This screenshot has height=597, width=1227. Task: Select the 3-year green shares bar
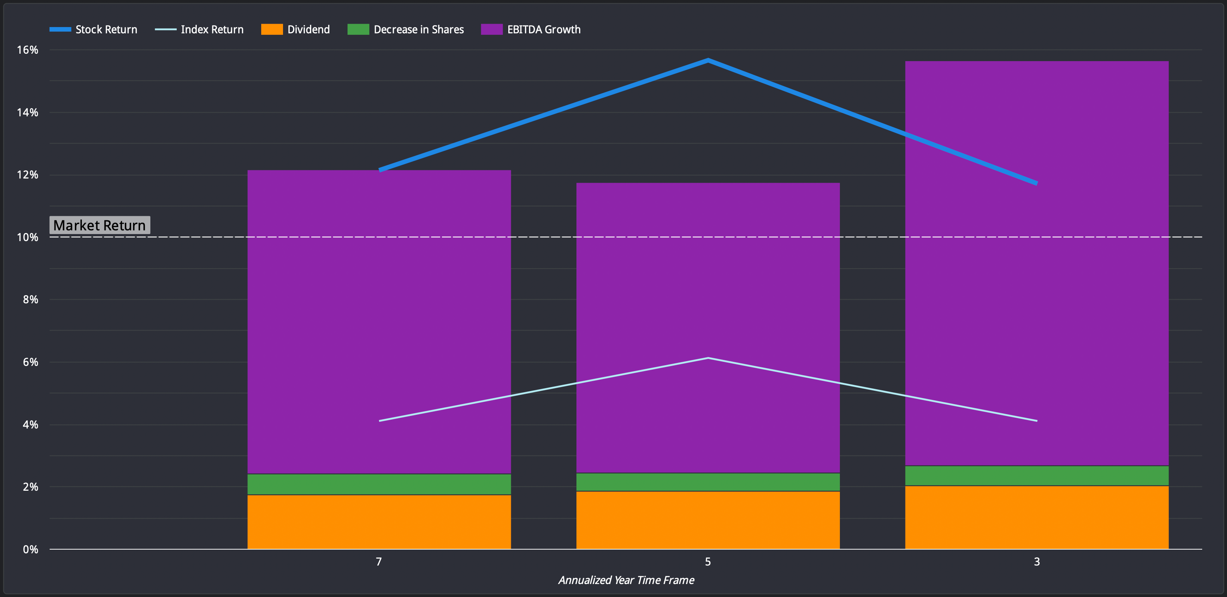click(1037, 476)
